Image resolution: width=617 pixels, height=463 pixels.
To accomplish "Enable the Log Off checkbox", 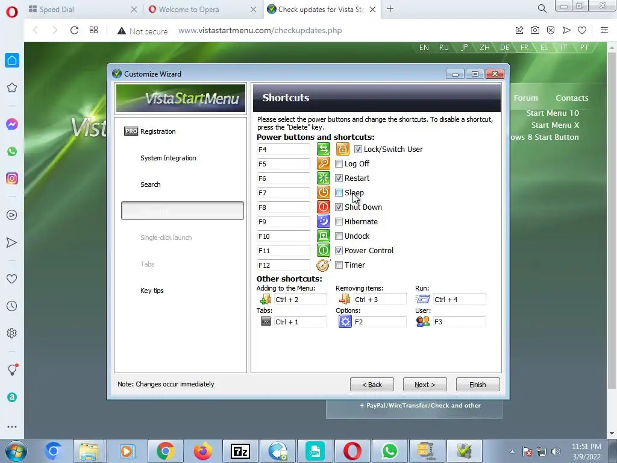I will tap(339, 164).
